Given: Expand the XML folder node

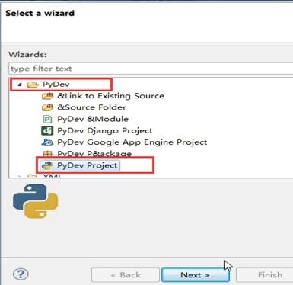Looking at the screenshot, I should (x=19, y=176).
